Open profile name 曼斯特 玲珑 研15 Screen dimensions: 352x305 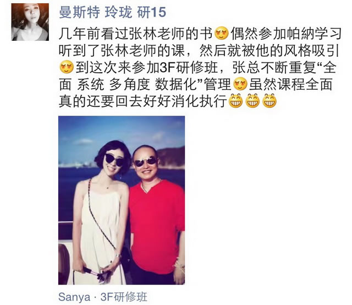point(112,12)
